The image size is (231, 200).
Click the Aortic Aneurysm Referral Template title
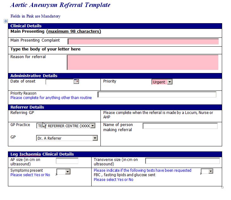60,5
